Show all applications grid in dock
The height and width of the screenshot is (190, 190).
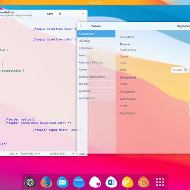[160, 182]
